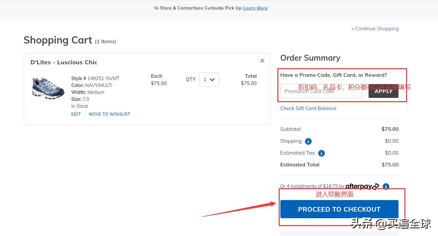Open the Check Gift Card Balance link
The height and width of the screenshot is (236, 438).
pos(308,108)
